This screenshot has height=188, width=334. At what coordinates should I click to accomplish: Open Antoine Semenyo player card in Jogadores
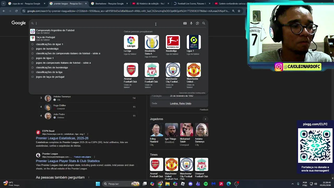(201, 135)
